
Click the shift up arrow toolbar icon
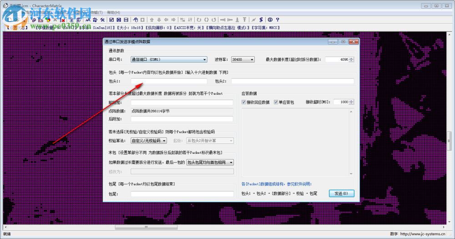(152, 20)
